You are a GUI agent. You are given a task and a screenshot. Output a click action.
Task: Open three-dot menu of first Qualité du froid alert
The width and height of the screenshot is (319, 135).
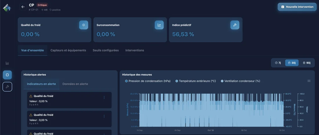[104, 97]
